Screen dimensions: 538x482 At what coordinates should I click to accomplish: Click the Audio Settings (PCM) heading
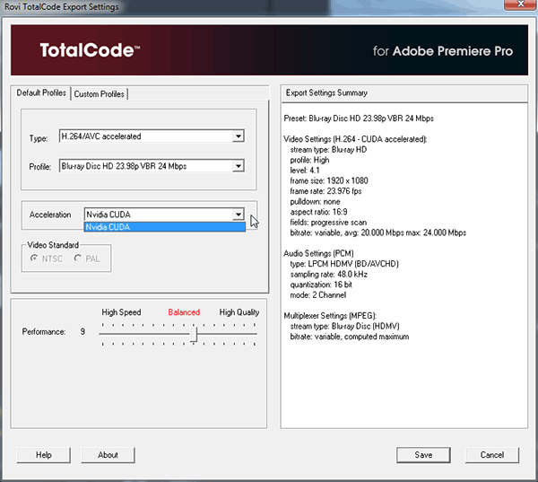318,253
